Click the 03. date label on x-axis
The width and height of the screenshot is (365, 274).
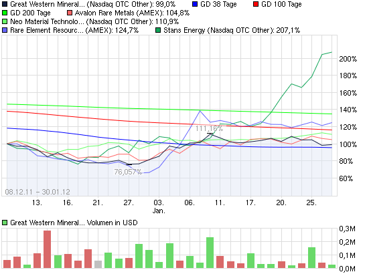[x=159, y=202]
